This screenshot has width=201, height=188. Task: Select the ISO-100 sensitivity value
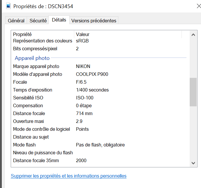(85, 98)
